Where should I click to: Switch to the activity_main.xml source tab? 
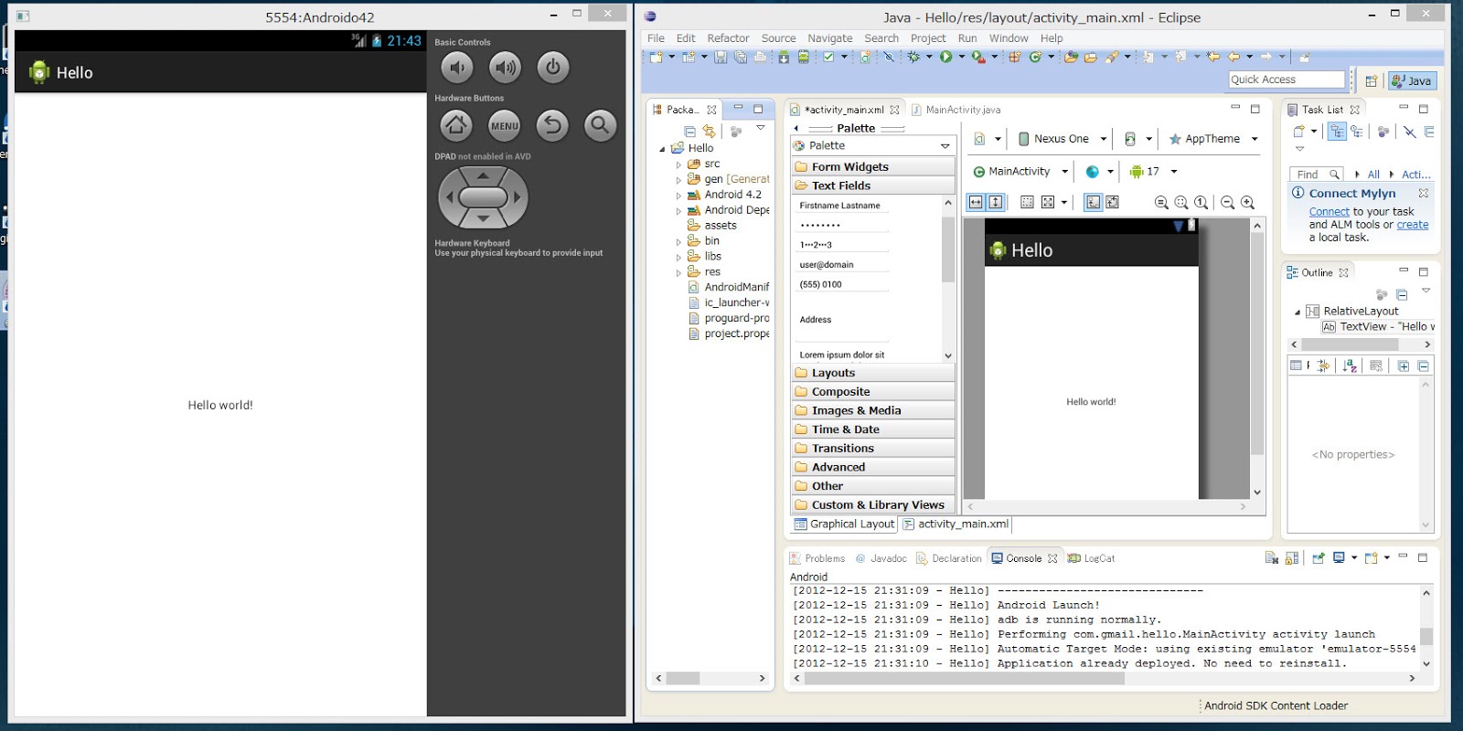pyautogui.click(x=956, y=524)
